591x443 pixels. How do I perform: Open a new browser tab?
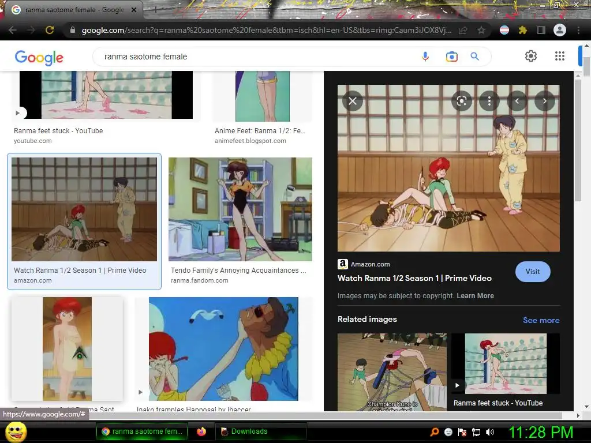[x=155, y=10]
